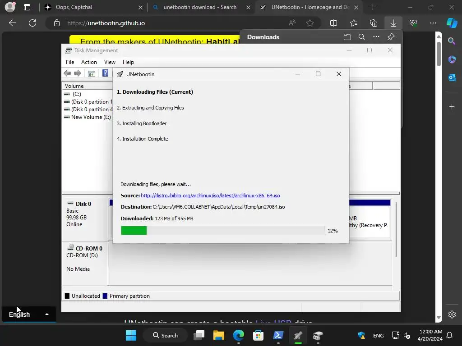Open the Favorites list icon
The height and width of the screenshot is (346, 462).
354,23
